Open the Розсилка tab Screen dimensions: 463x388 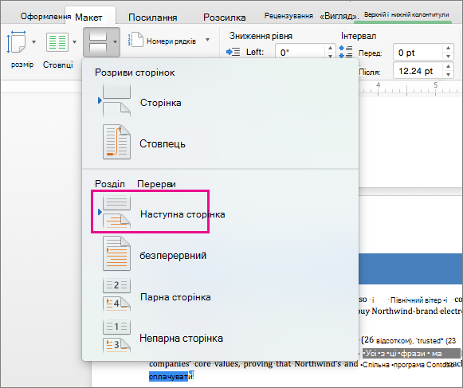225,18
